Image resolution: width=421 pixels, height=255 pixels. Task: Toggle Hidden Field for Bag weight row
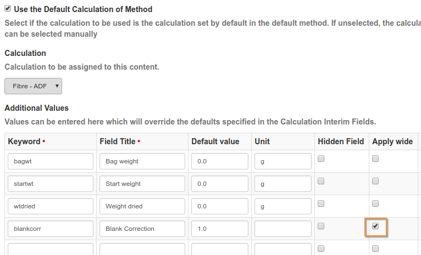point(322,159)
